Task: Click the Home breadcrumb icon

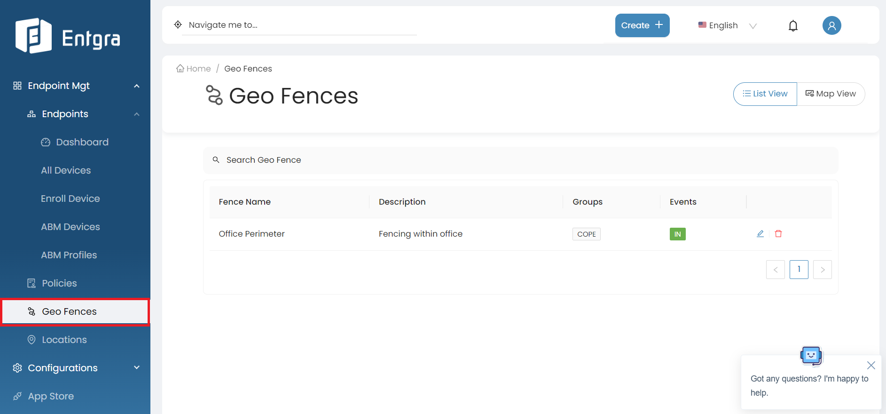Action: pos(180,69)
